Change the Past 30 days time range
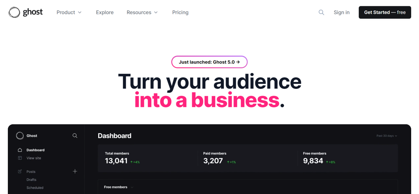Viewport: 419px width, 194px height. pos(386,136)
